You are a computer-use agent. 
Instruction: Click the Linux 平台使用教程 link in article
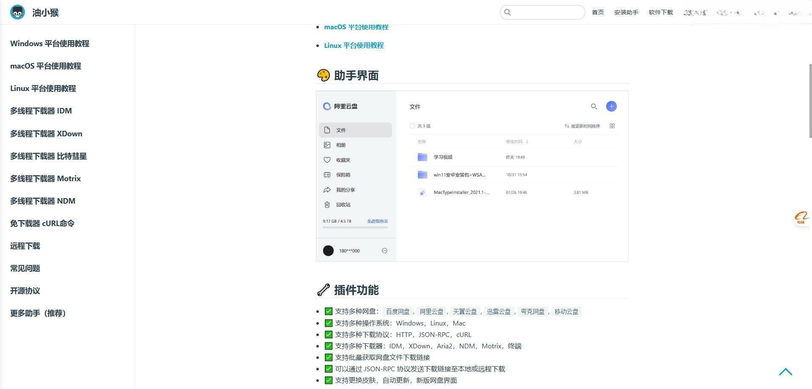coord(354,45)
